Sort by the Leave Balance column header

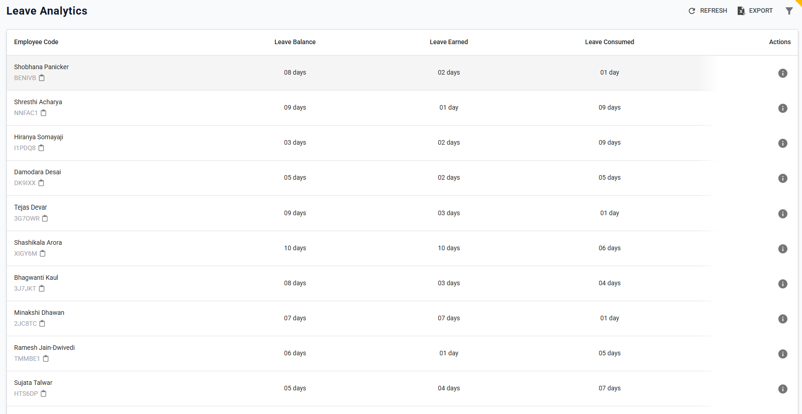point(295,42)
